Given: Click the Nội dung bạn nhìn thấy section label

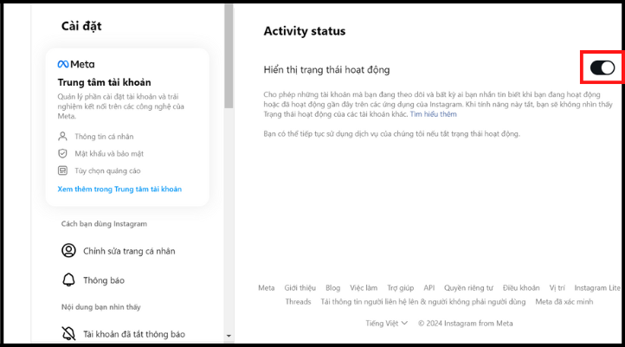Looking at the screenshot, I should coord(100,307).
